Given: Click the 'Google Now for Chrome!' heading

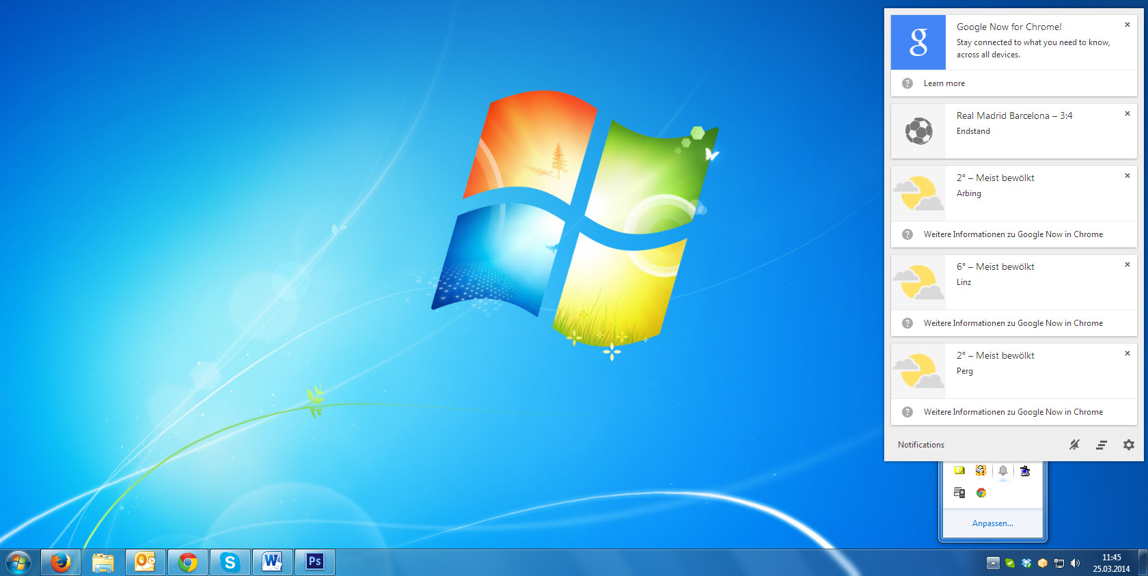Looking at the screenshot, I should pos(1009,27).
